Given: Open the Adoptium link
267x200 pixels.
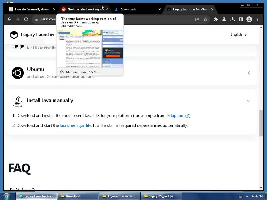Looking at the screenshot, I should [178, 116].
